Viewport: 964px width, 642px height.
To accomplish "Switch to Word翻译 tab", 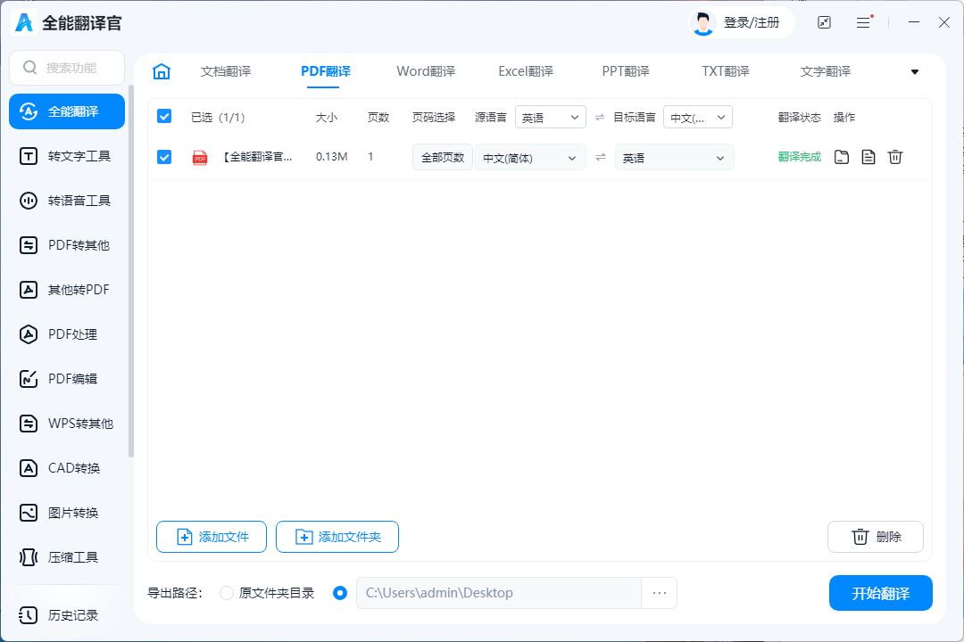I will click(x=426, y=71).
